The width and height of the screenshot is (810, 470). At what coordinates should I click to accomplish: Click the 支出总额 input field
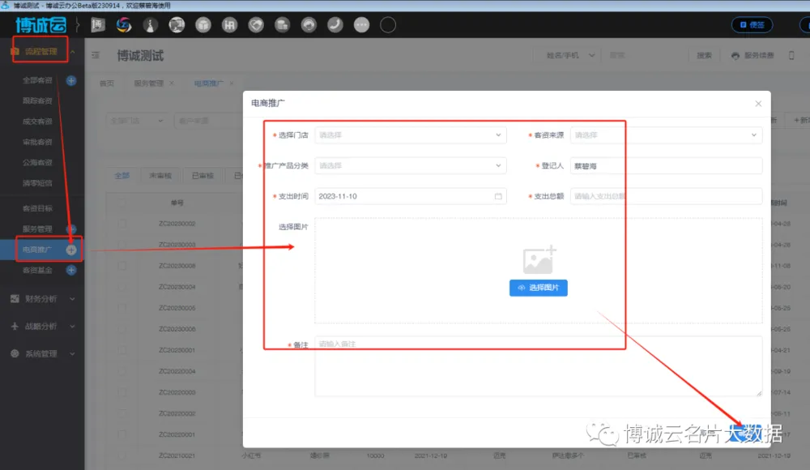click(665, 196)
